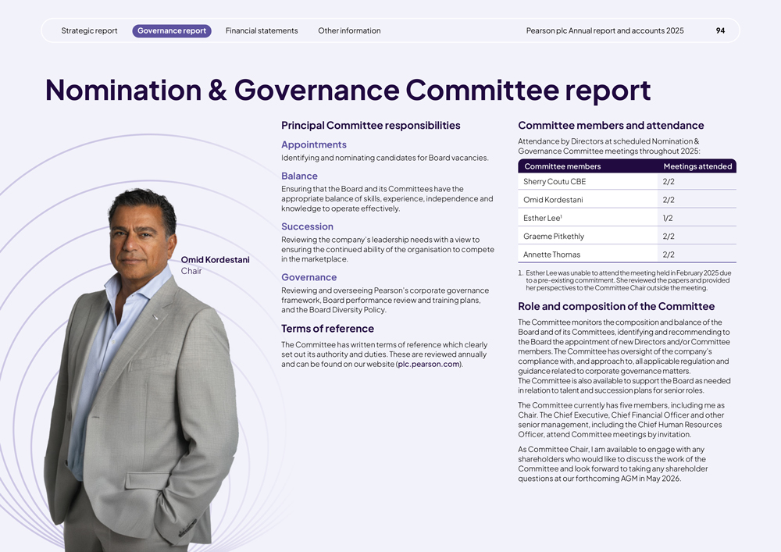Click 'Principal Committee responsibilities' heading

[x=370, y=126]
